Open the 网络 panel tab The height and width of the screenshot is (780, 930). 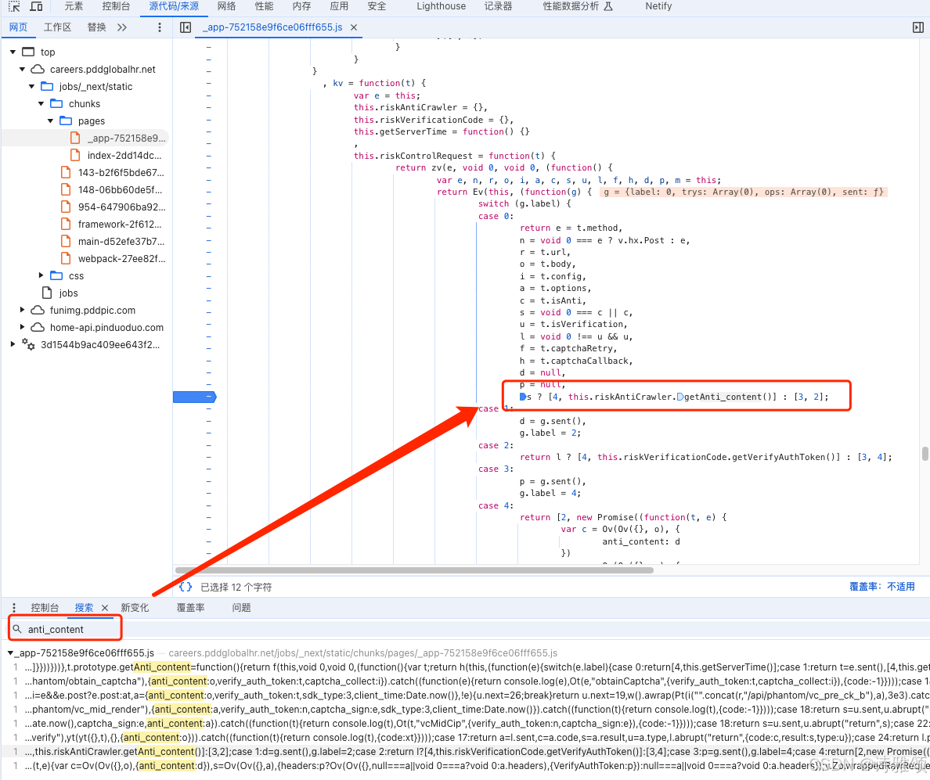pyautogui.click(x=226, y=6)
